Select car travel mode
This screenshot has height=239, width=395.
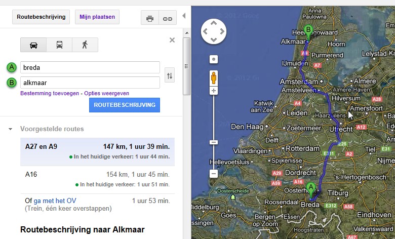[33, 45]
